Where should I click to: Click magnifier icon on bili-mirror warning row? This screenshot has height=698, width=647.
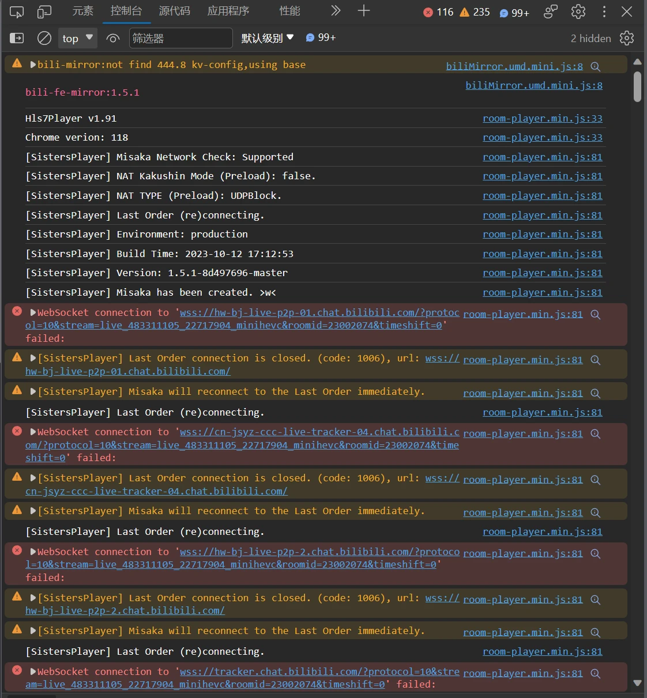tap(596, 66)
